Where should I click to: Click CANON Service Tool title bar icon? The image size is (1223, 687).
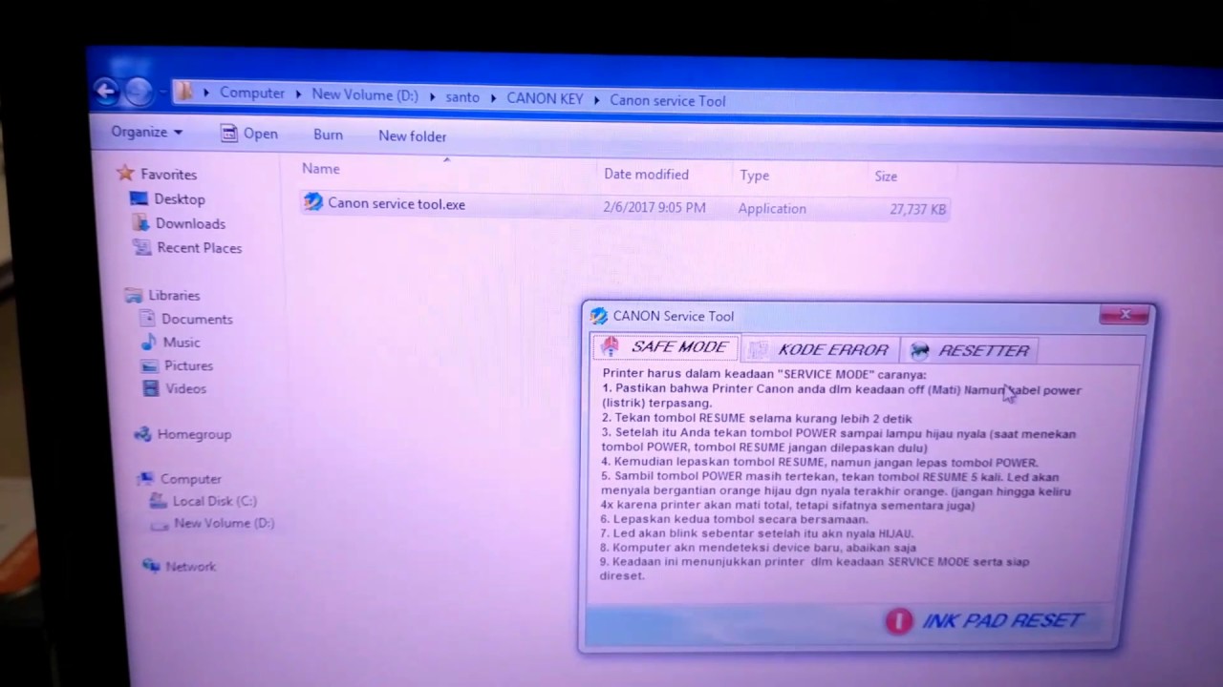tap(599, 316)
